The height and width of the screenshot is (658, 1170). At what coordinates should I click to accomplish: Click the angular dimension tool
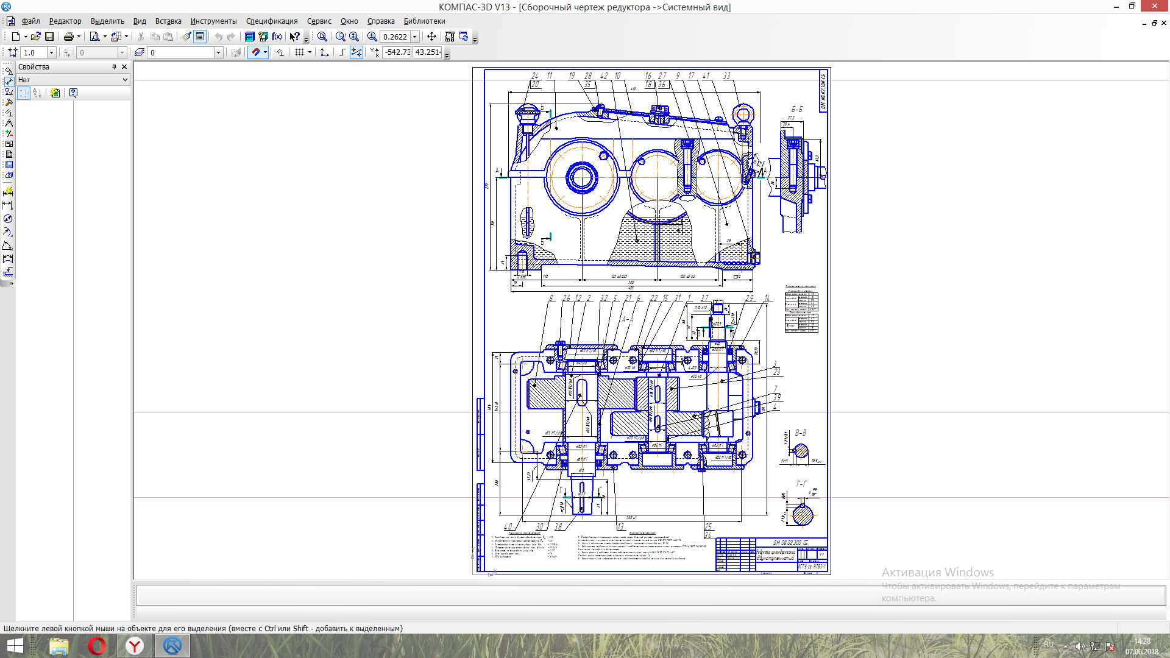pyautogui.click(x=8, y=246)
